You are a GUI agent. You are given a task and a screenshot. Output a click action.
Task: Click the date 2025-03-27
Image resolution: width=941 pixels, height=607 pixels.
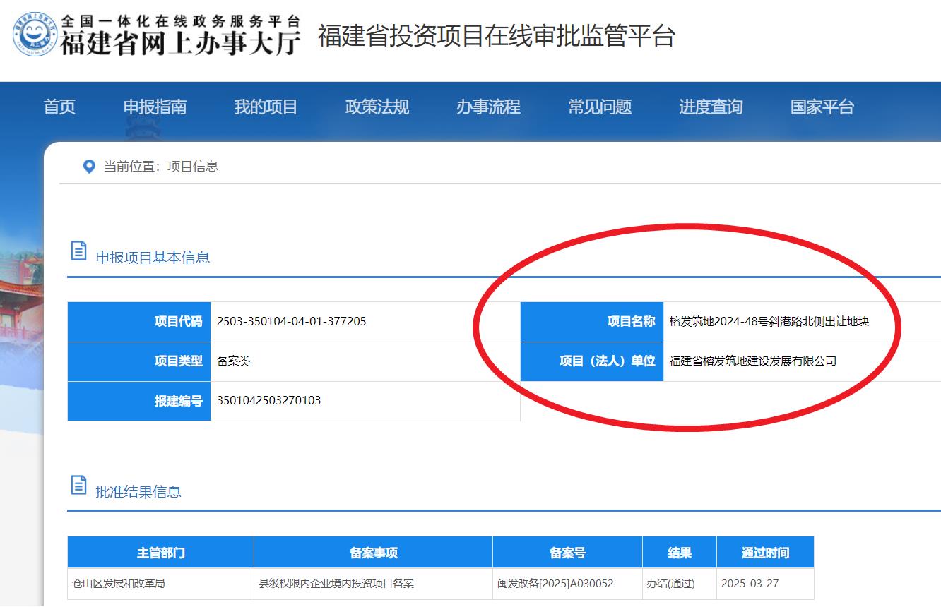(750, 584)
